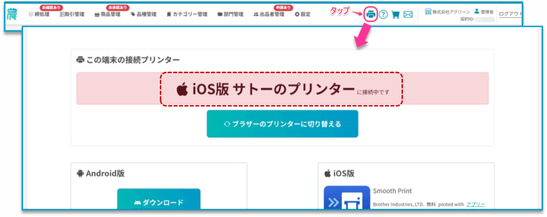Open 設定 settings menu
The image size is (547, 217).
302,14
